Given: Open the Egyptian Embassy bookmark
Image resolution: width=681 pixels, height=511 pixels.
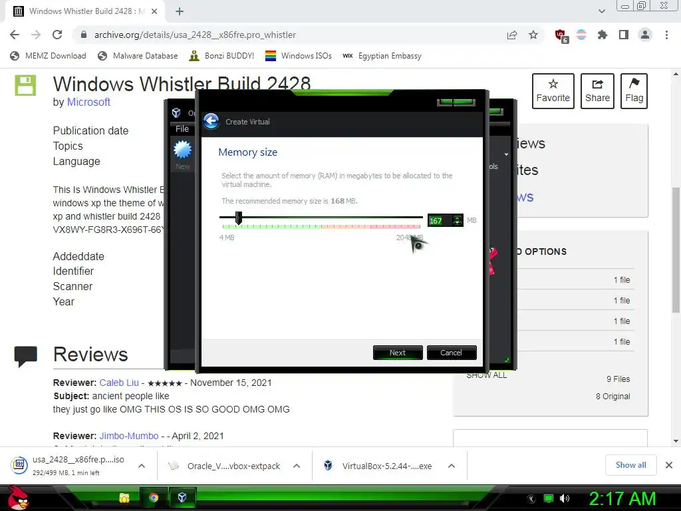Looking at the screenshot, I should 382,56.
